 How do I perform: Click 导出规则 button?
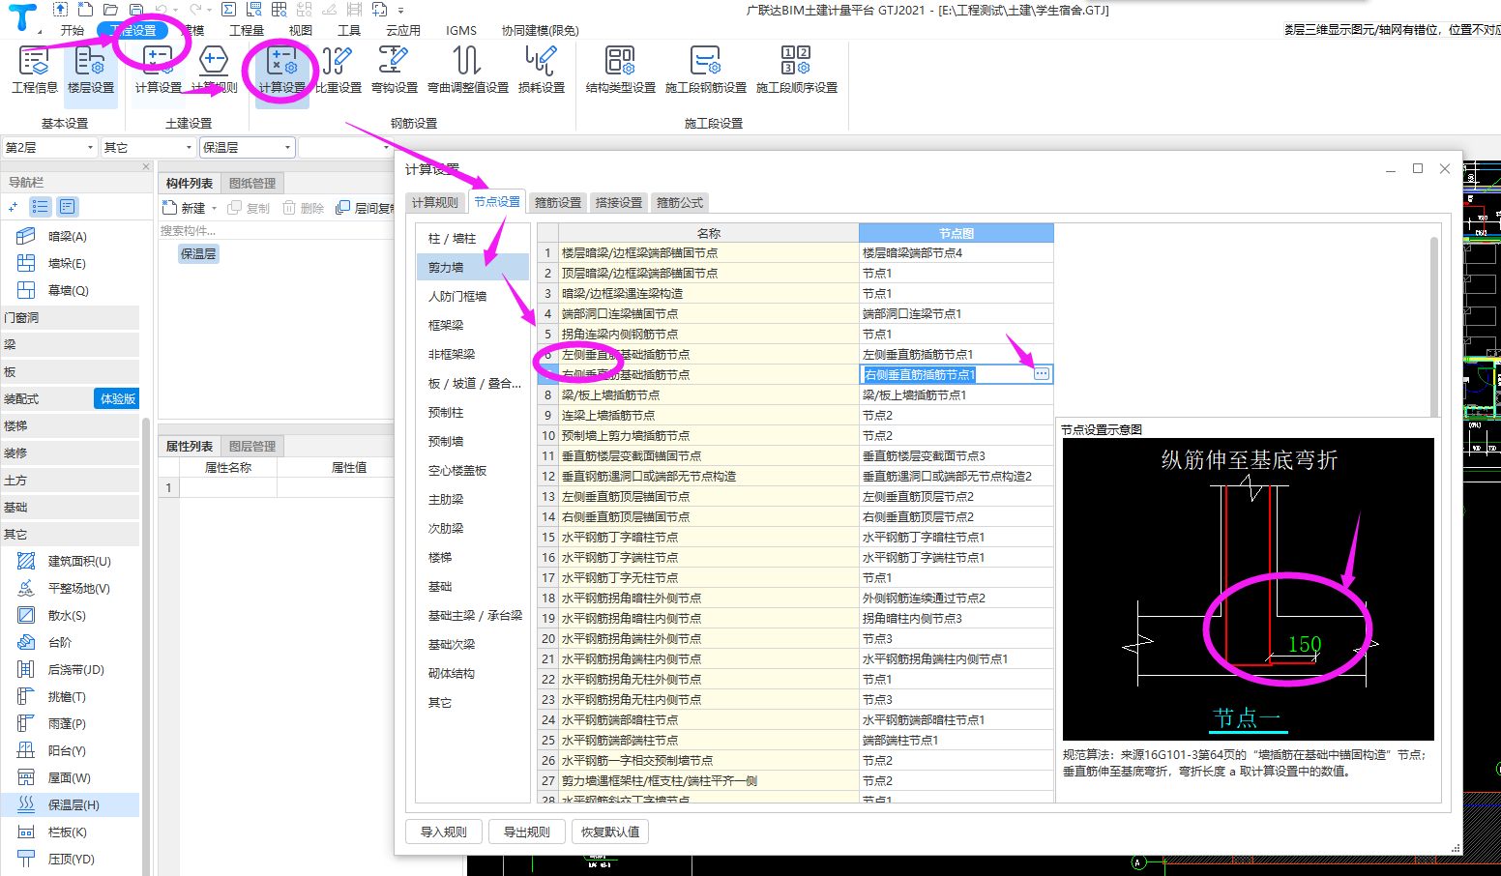click(x=526, y=832)
